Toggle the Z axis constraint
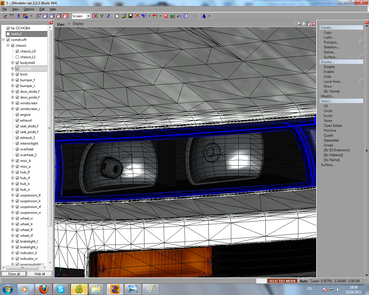Image resolution: width=369 pixels, height=295 pixels. tap(108, 16)
